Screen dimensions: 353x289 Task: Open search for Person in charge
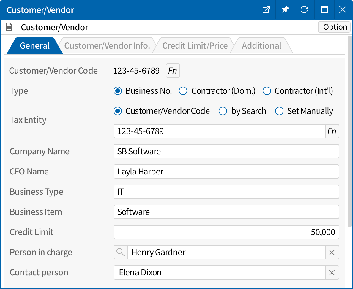point(121,252)
